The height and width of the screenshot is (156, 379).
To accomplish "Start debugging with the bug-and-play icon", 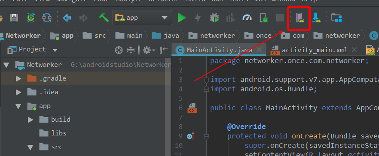I will (x=214, y=18).
